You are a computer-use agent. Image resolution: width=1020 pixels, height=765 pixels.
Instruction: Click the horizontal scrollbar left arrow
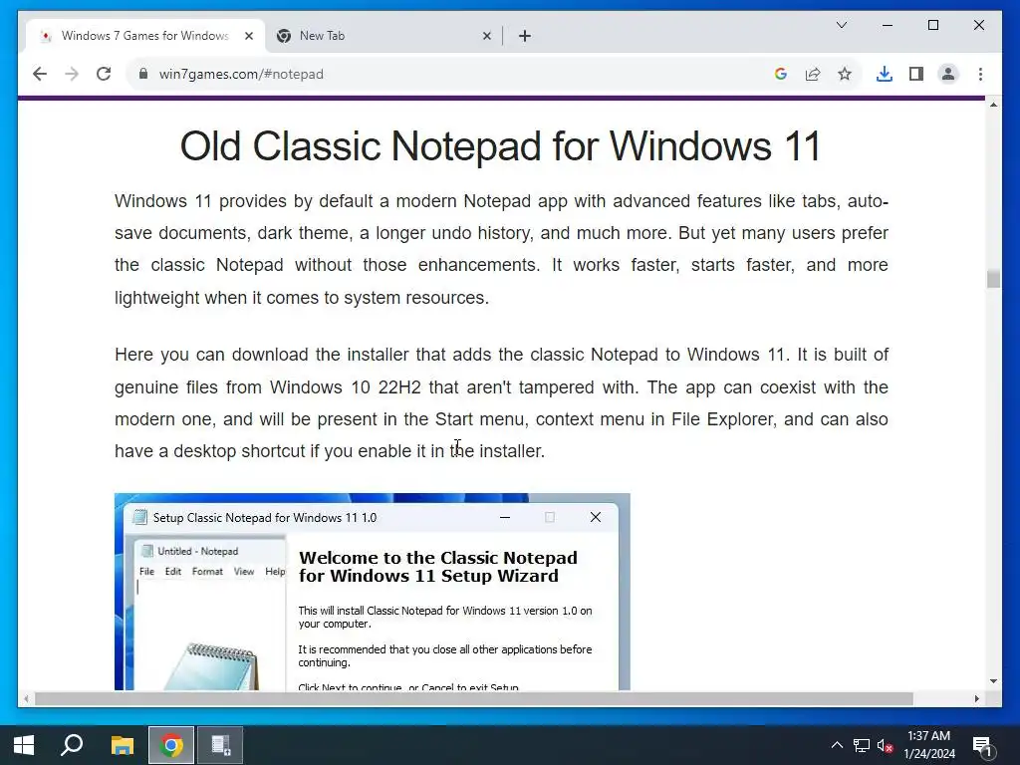[x=26, y=699]
